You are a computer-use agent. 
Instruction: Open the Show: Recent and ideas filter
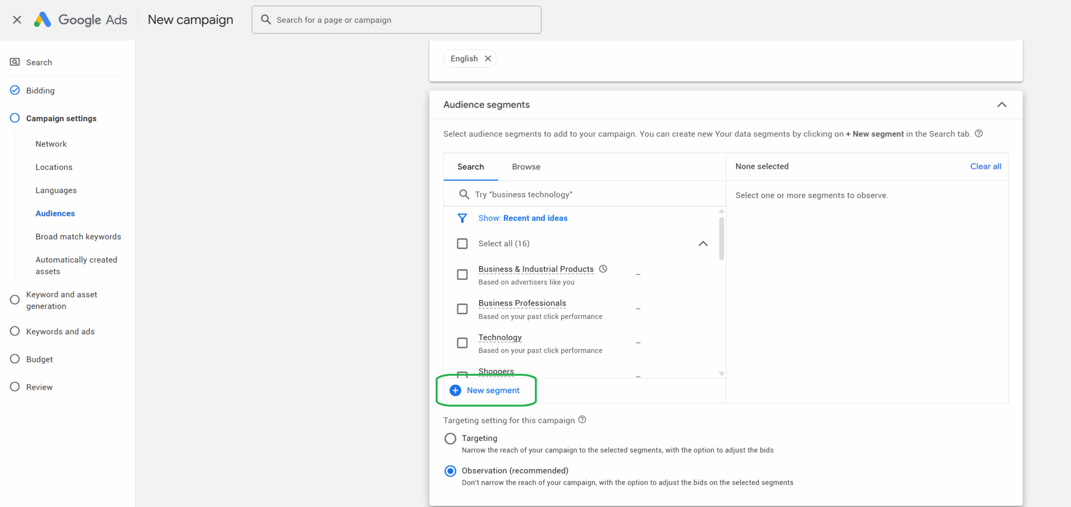[523, 218]
